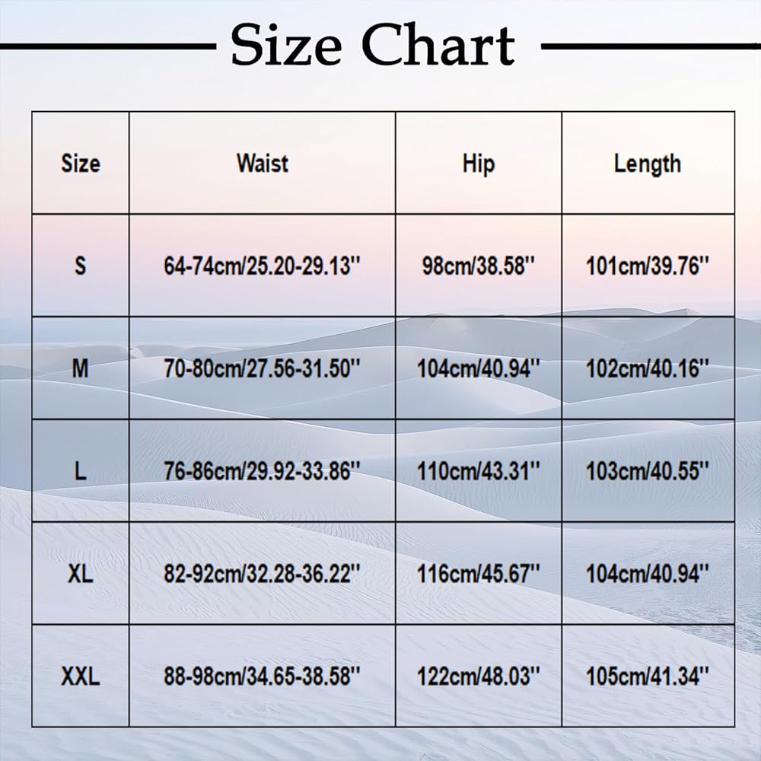Select length value 105cm/41.34''
The width and height of the screenshot is (761, 761).
point(648,677)
